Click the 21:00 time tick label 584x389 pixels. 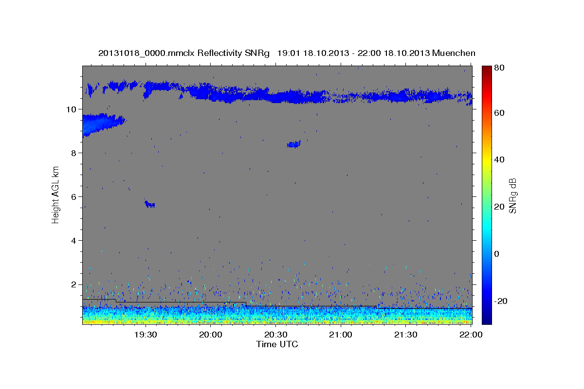341,335
